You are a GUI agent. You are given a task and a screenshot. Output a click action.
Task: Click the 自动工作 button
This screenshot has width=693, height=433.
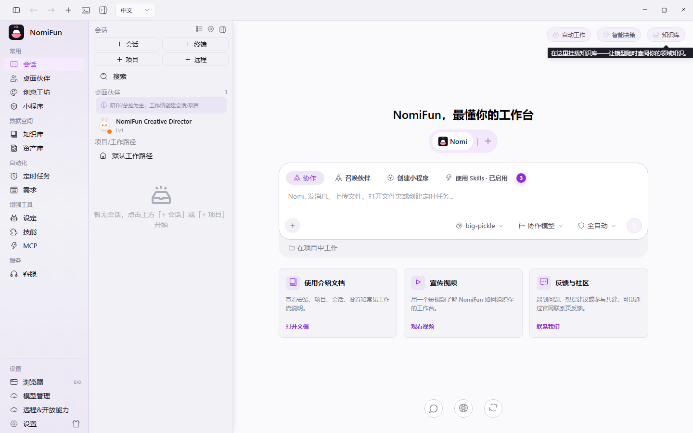click(569, 35)
